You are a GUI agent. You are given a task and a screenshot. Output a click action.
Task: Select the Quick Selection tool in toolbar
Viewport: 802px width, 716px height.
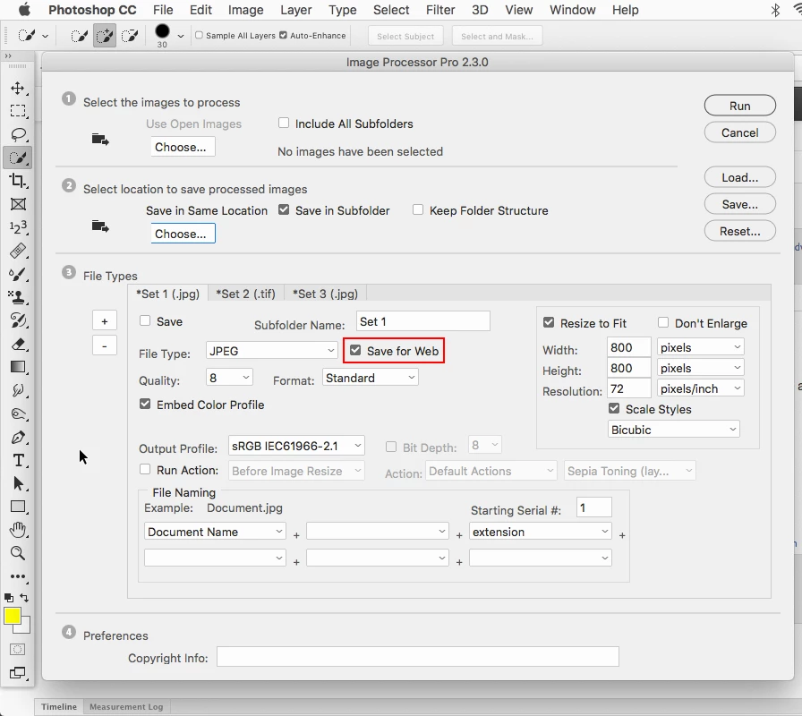point(18,158)
